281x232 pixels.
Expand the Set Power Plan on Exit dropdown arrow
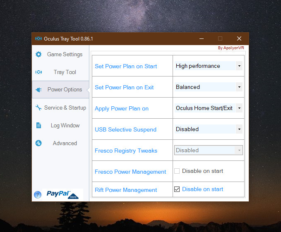[x=239, y=87]
